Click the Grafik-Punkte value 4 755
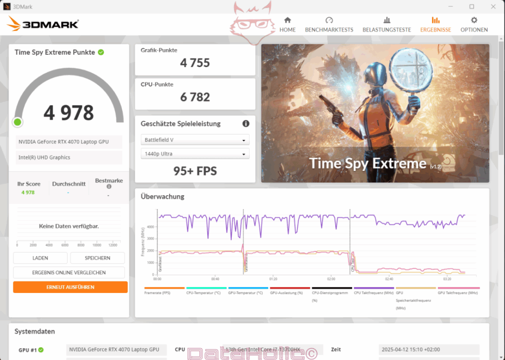This screenshot has width=505, height=360. coord(195,63)
